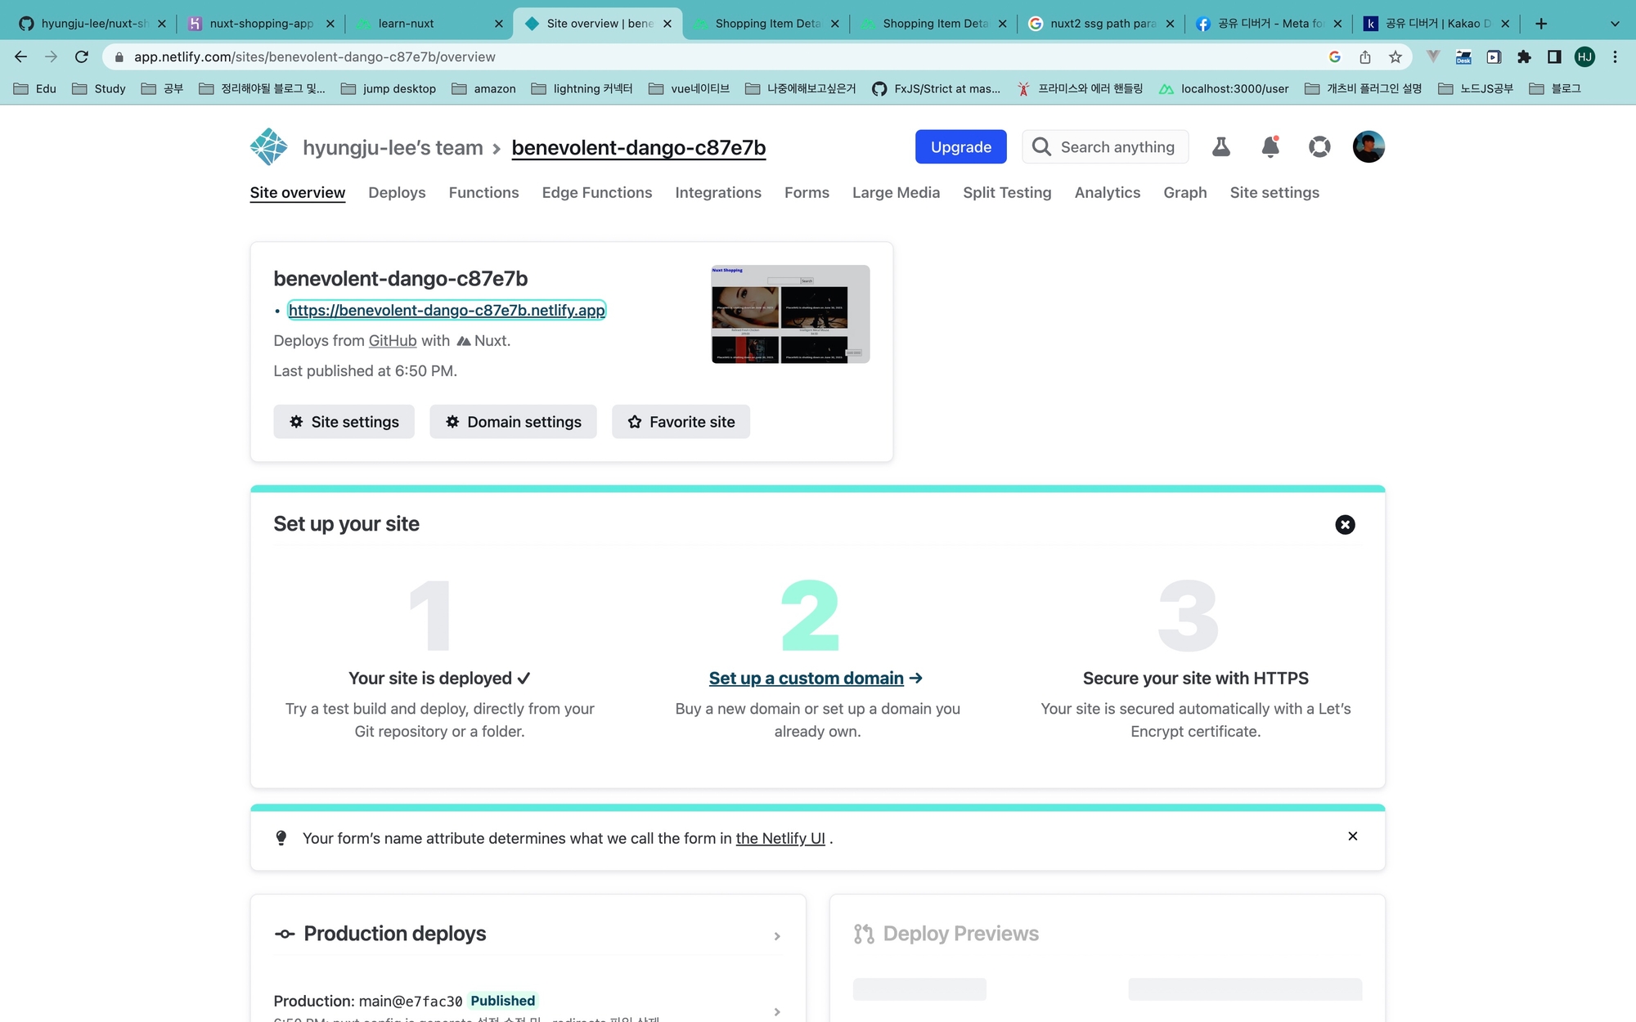
Task: Dismiss the Set up your site card
Action: coord(1345,525)
